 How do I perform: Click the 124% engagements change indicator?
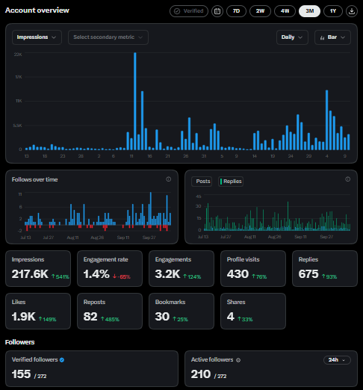[192, 276]
